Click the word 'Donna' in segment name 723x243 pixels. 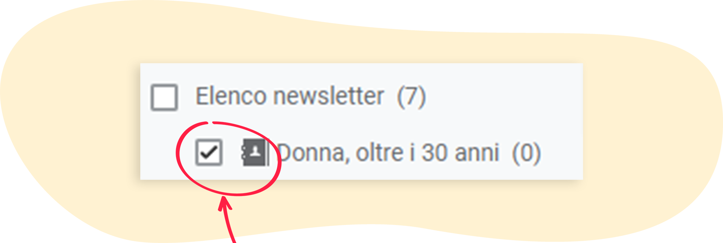coord(311,153)
